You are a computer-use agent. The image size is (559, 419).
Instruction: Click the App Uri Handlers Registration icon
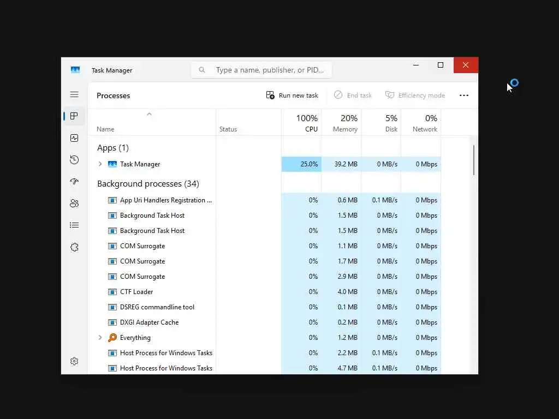[x=112, y=200]
